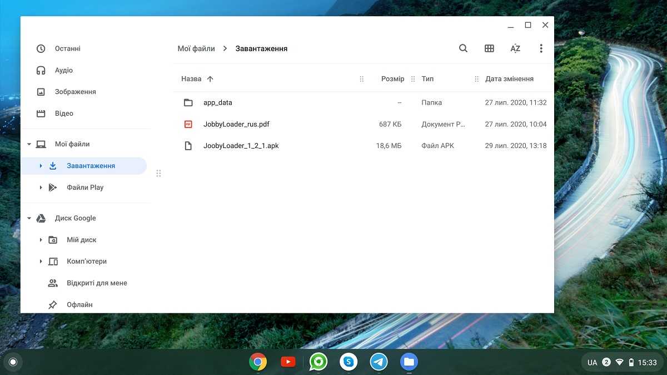Viewport: 667px width, 375px height.
Task: Open the search icon in Files toolbar
Action: click(463, 48)
